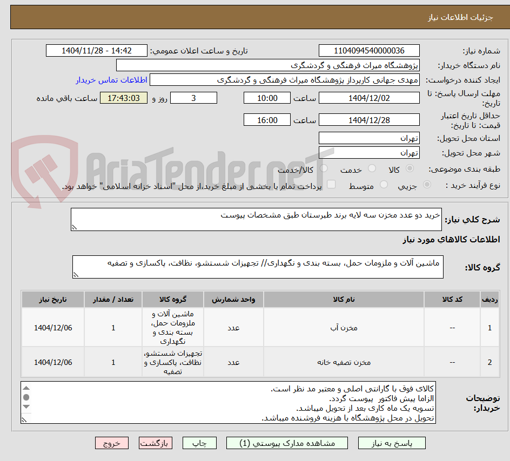Click the توضیحات خریدار notes text

(x=229, y=403)
